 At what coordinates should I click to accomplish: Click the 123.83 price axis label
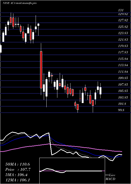tap(123, 33)
